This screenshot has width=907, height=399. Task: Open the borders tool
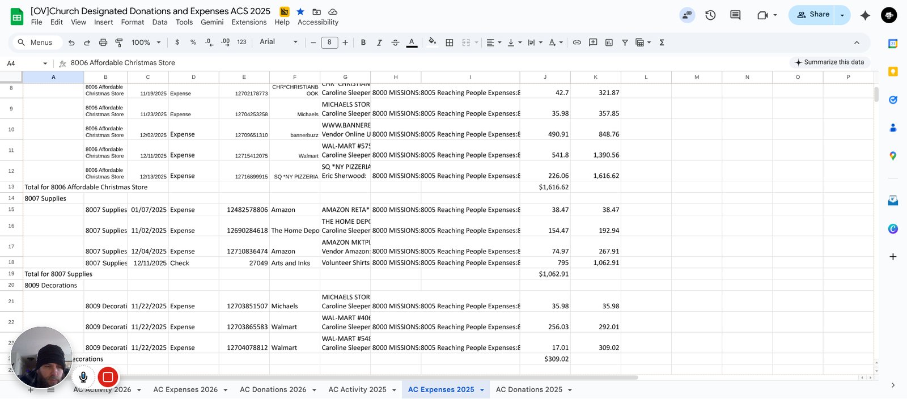click(450, 43)
